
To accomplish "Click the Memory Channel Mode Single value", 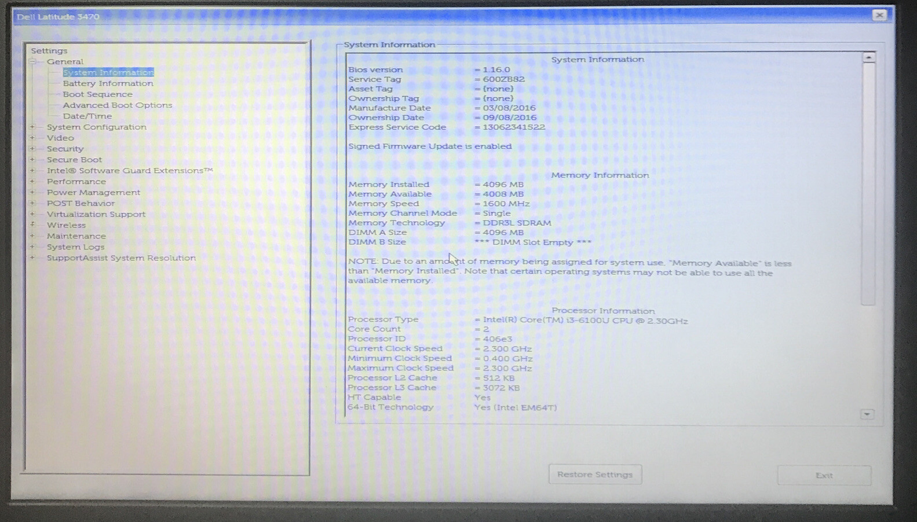I will [x=496, y=214].
